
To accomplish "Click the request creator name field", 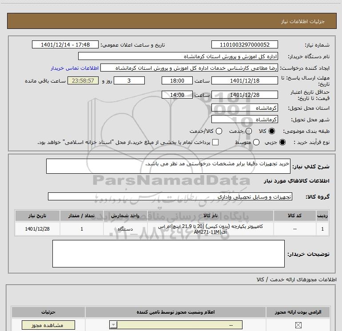I will tap(189, 68).
